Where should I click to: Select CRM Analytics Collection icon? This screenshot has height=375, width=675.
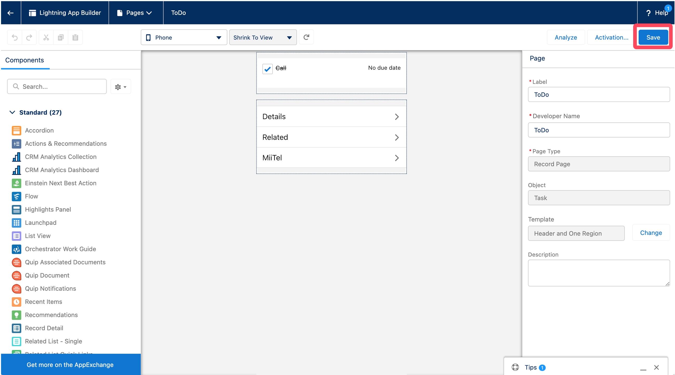click(x=17, y=157)
